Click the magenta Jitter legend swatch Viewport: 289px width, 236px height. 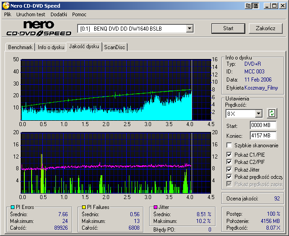[x=156, y=207]
